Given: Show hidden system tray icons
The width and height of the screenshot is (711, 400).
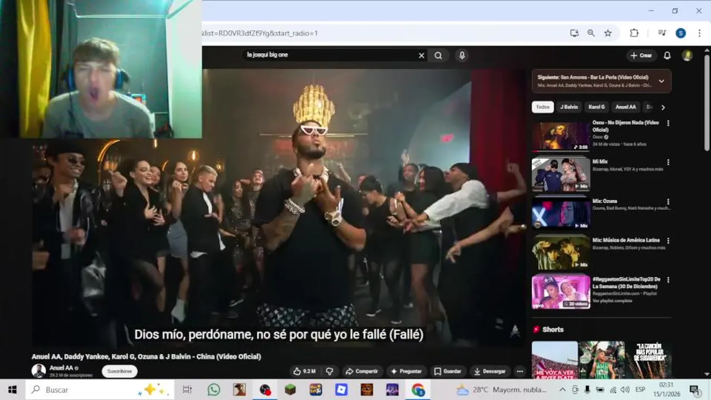Looking at the screenshot, I should coord(562,390).
